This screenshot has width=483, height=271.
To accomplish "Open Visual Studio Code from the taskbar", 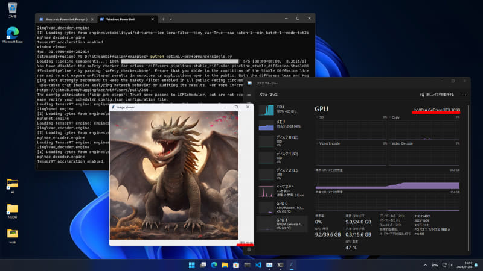I will point(258,265).
